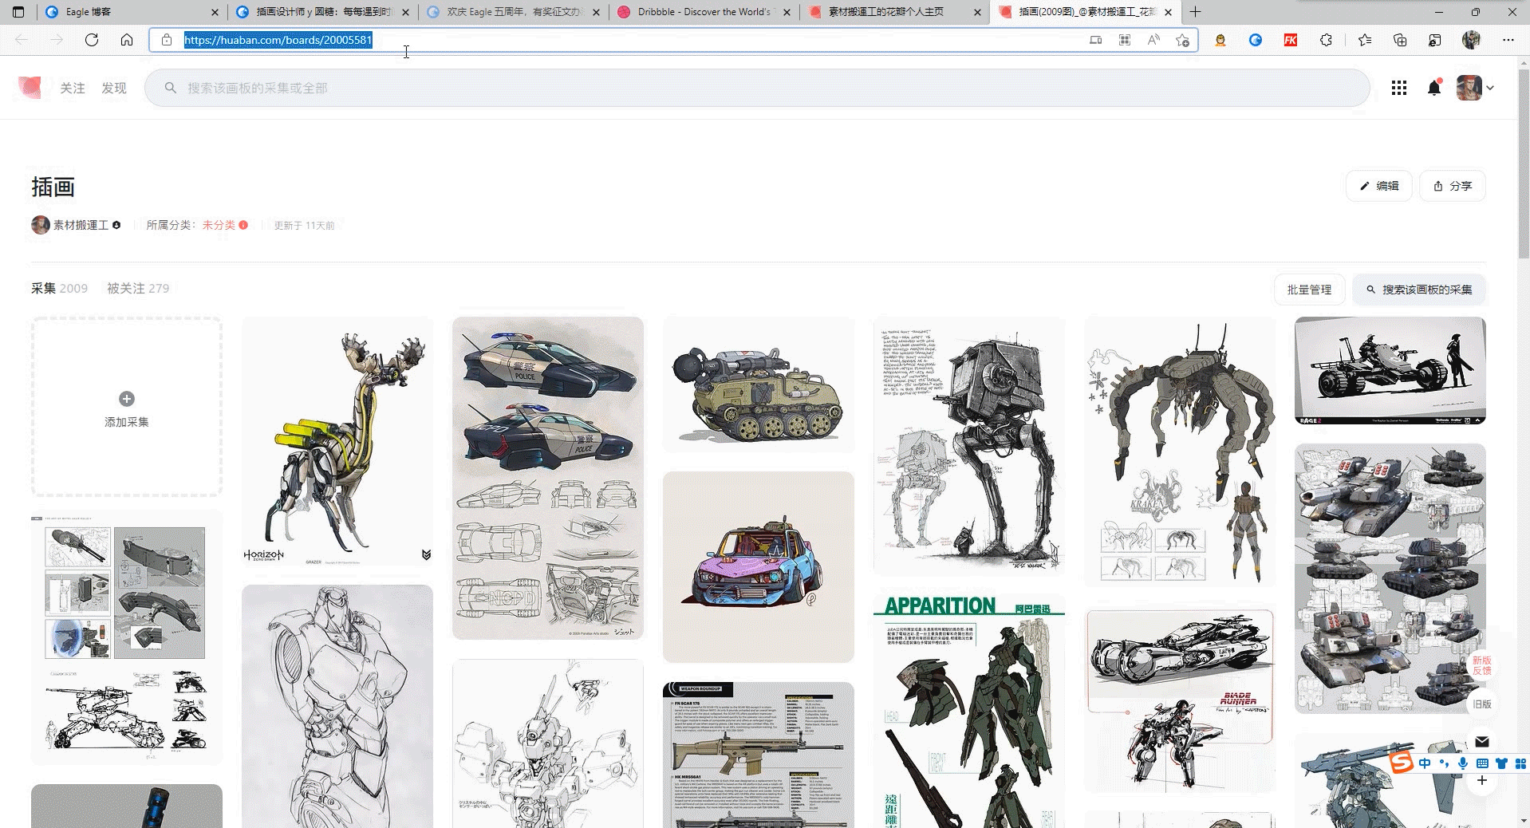
Task: Open the Blade Runner car sketch
Action: click(x=1180, y=700)
